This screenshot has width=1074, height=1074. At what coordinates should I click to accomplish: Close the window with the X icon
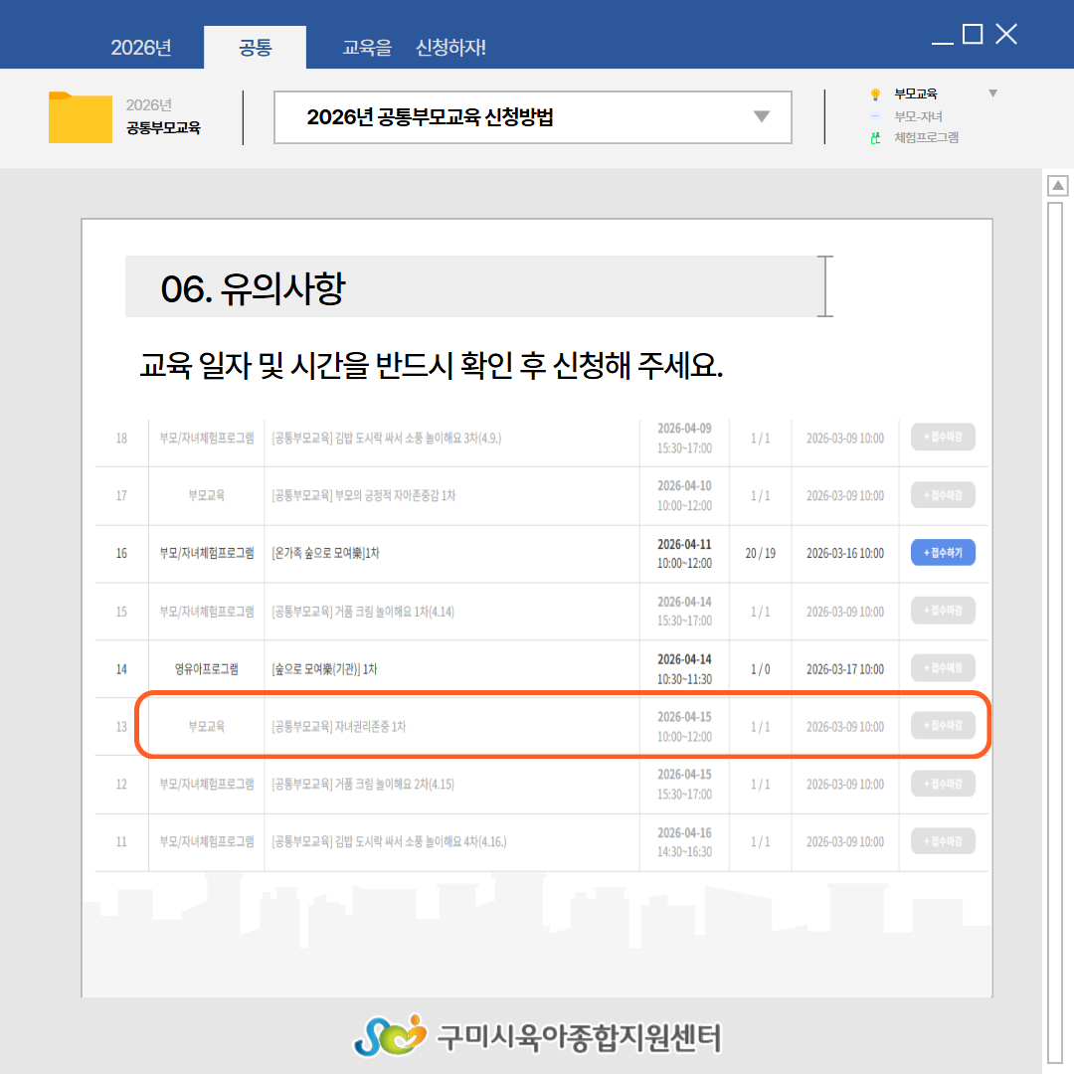1006,35
